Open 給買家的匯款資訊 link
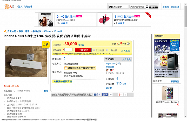This screenshot has width=187, height=121. pos(63,82)
